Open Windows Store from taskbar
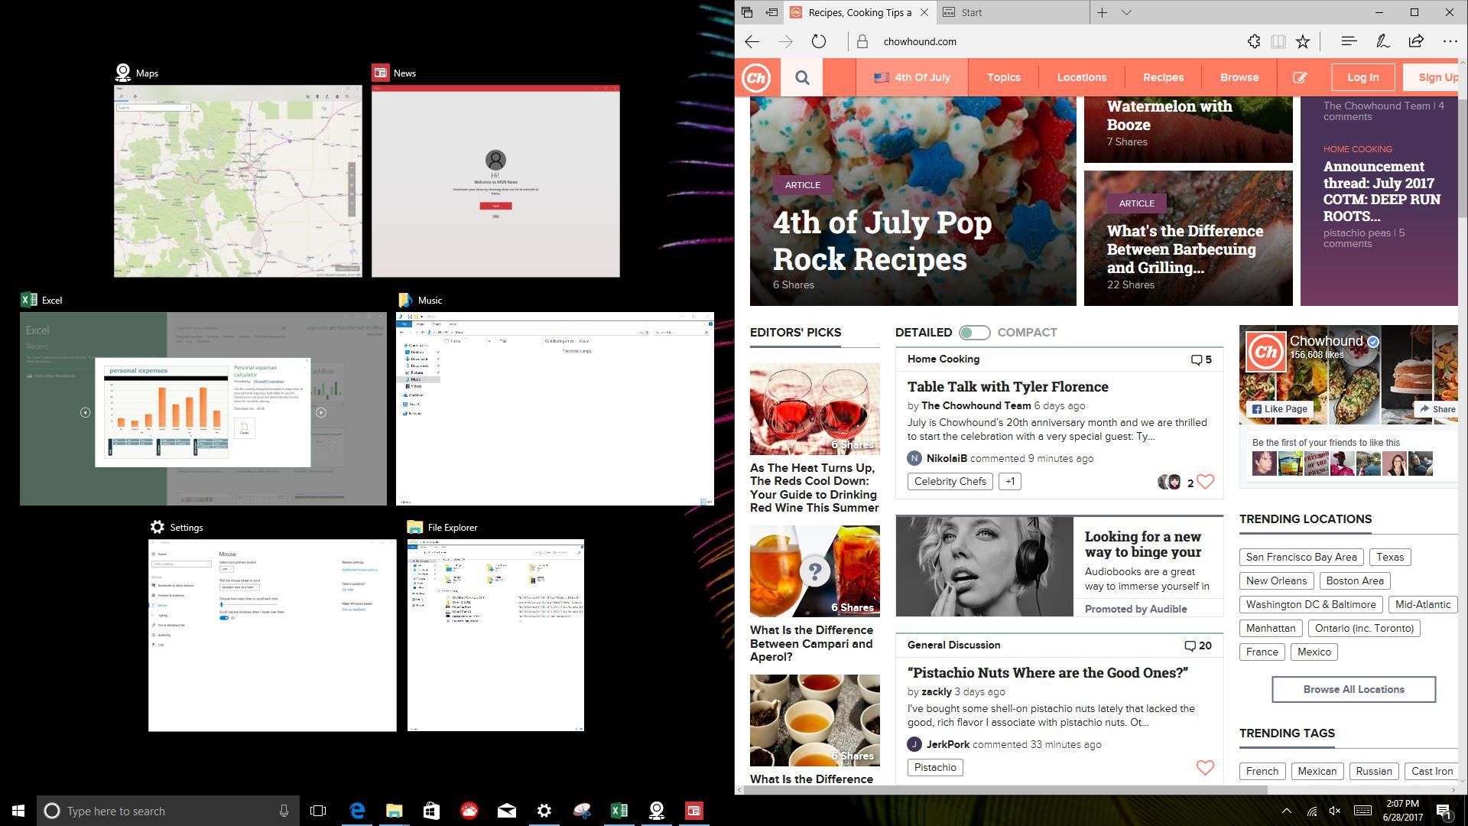 pyautogui.click(x=431, y=811)
